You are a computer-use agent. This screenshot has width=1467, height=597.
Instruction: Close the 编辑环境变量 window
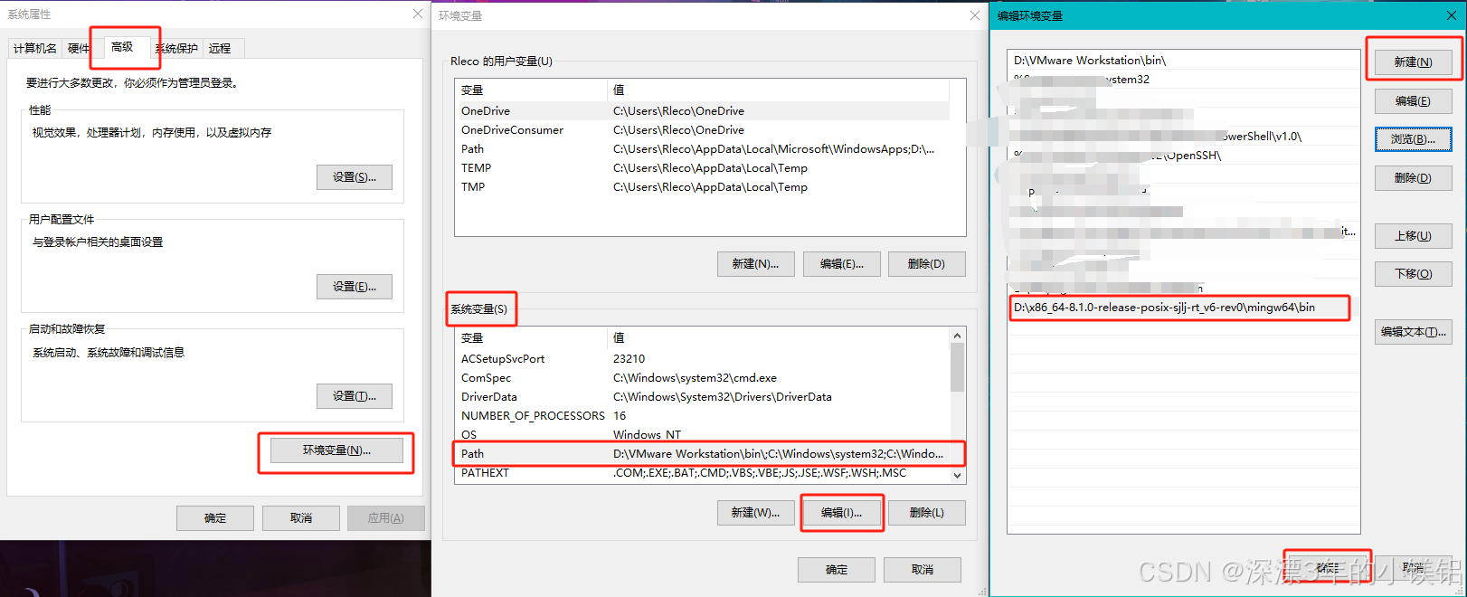[1452, 15]
